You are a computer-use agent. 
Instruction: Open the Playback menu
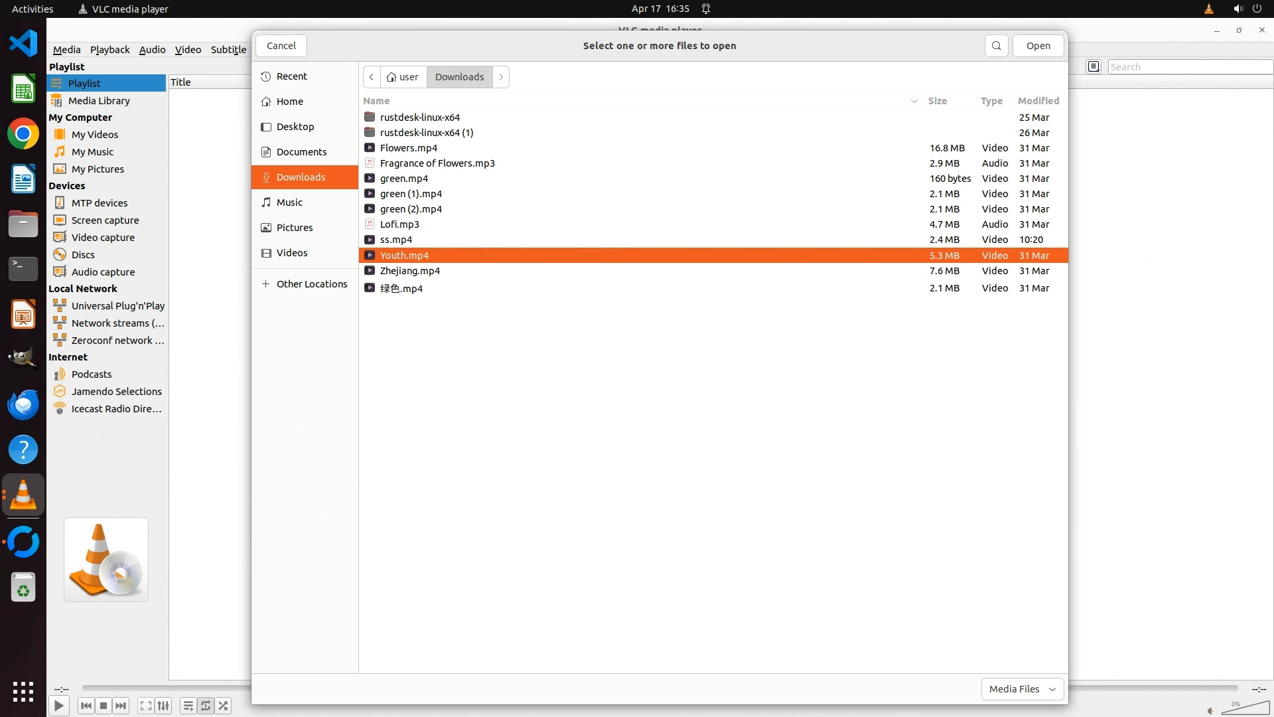(x=109, y=50)
